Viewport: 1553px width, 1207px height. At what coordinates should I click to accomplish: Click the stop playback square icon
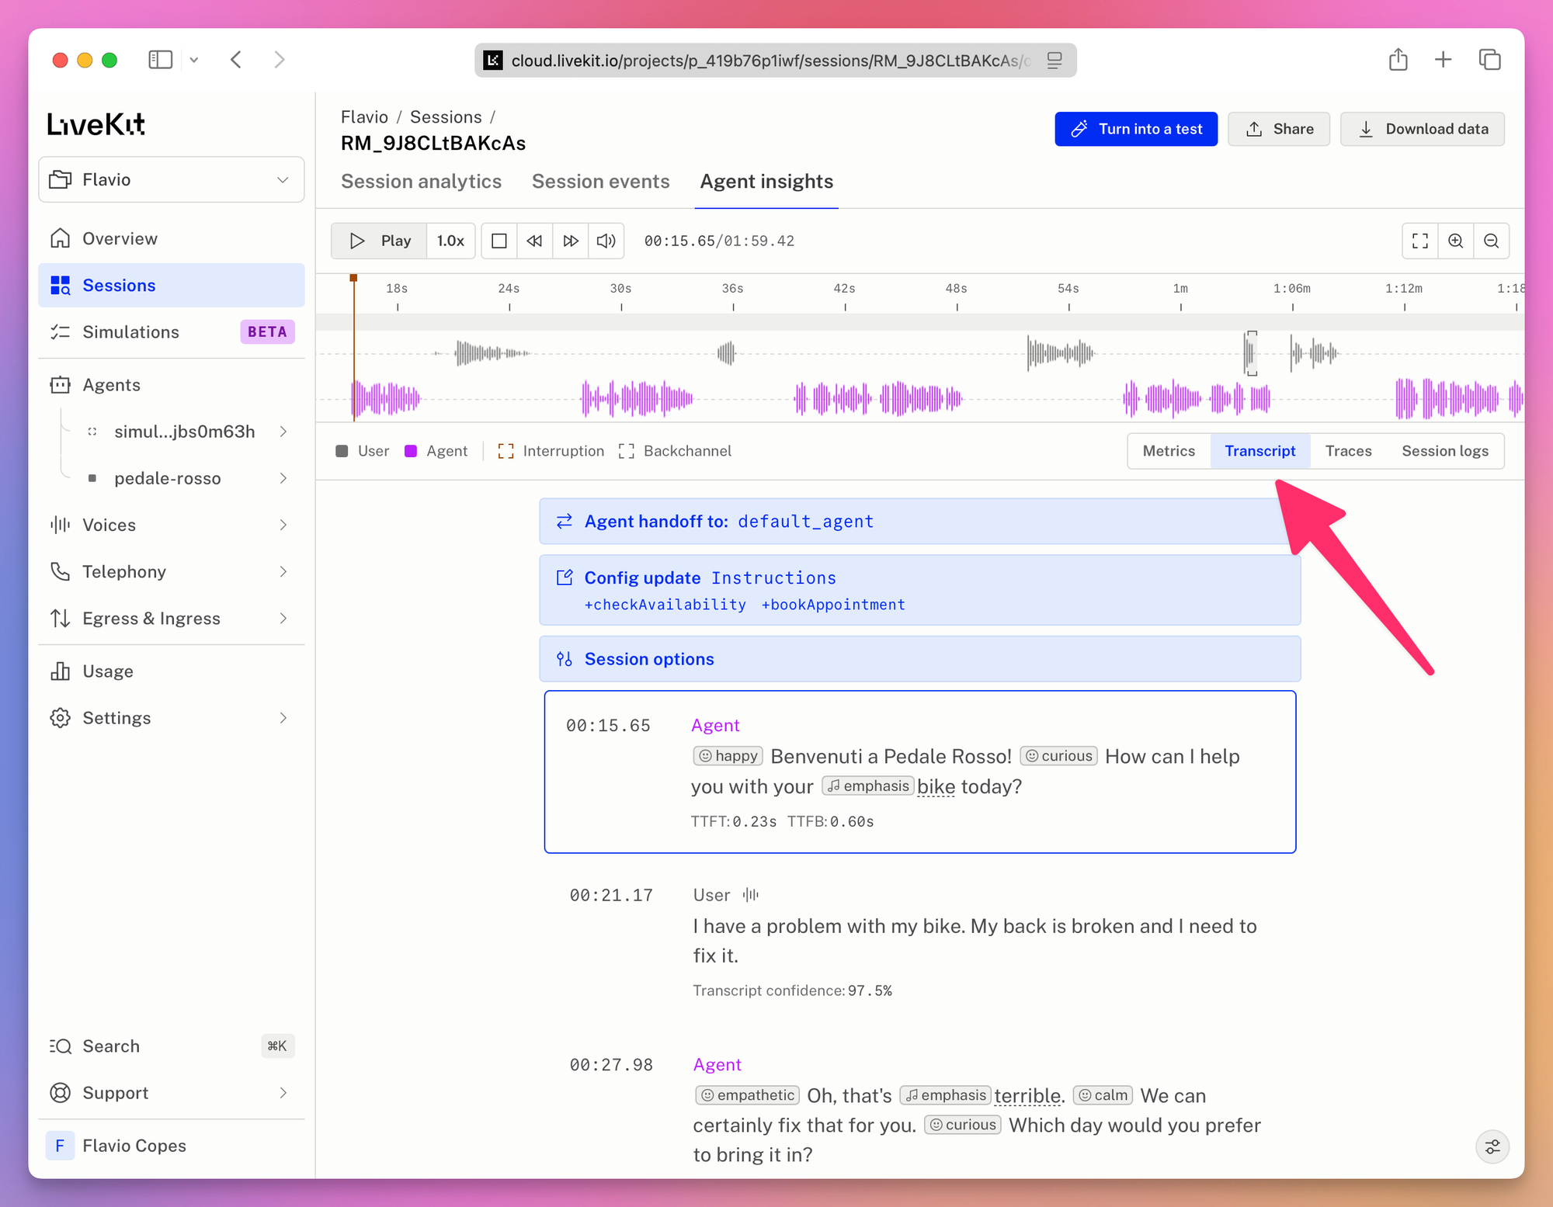(x=499, y=241)
